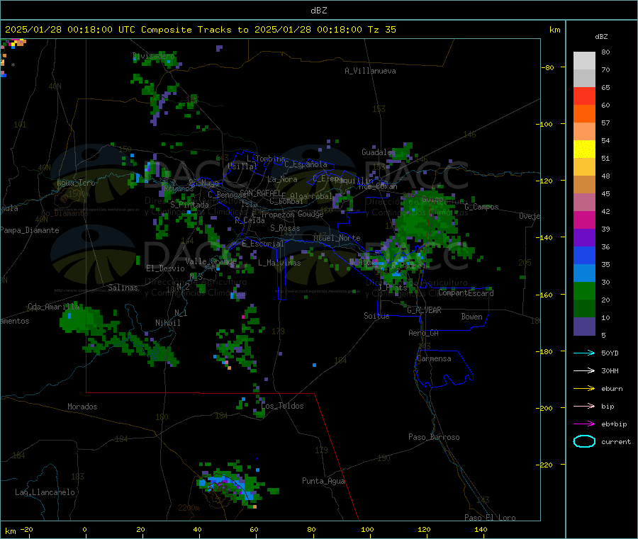Click the Carmensa blue polygon outline
638x539 pixels.
click(444, 369)
